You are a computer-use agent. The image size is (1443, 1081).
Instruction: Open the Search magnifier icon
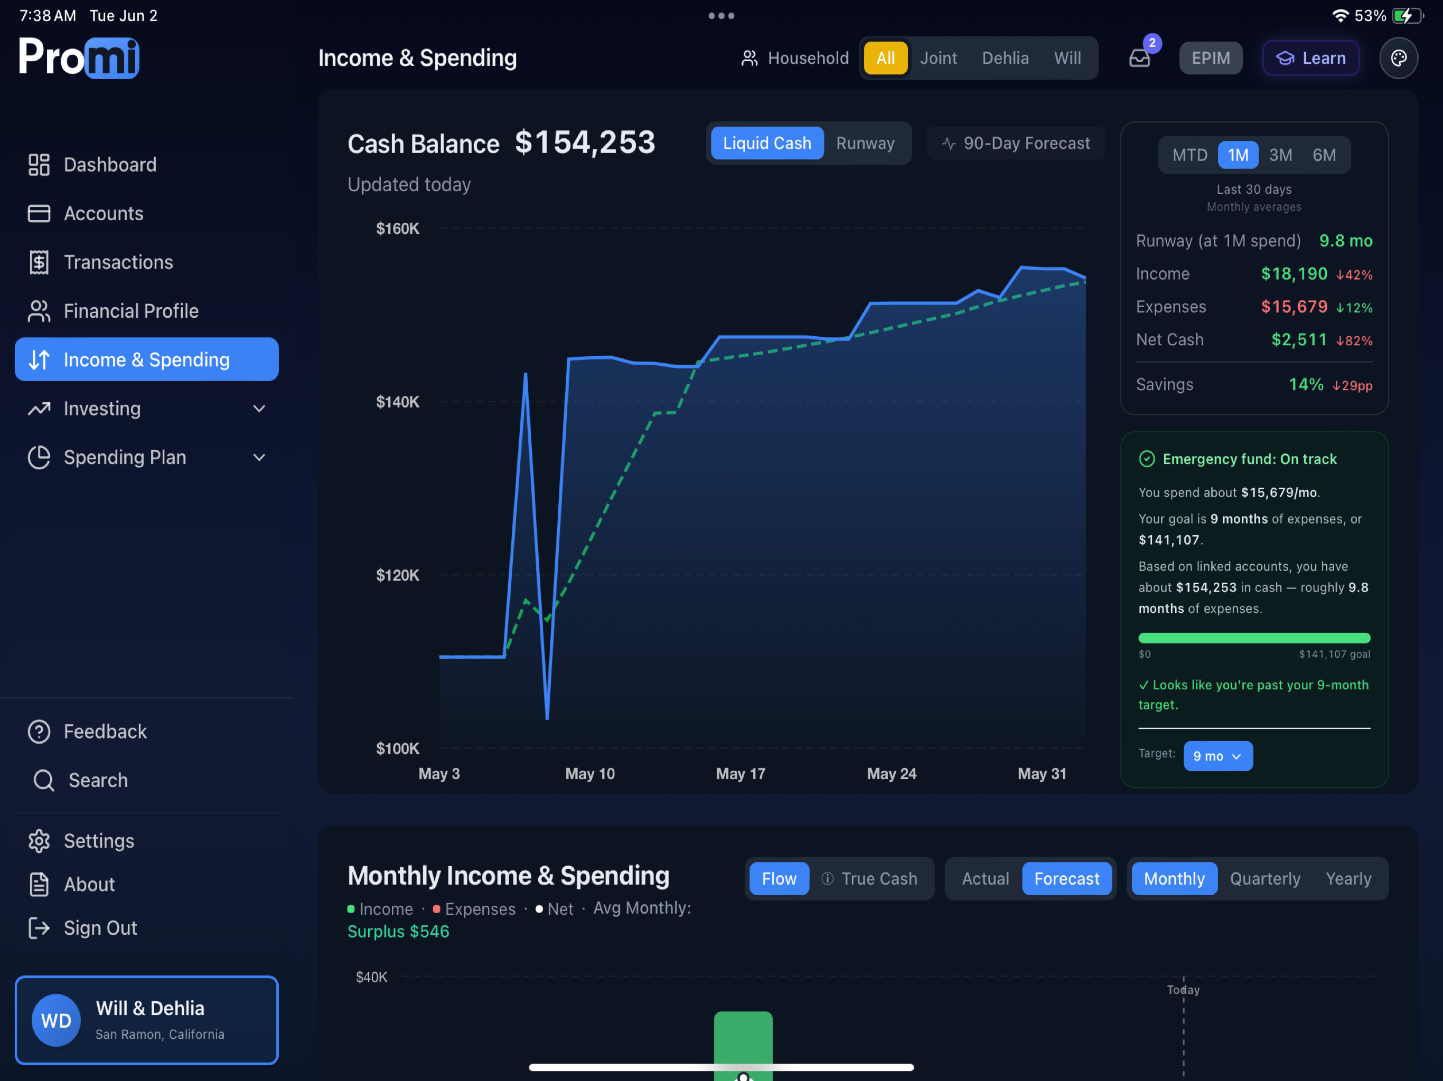44,781
